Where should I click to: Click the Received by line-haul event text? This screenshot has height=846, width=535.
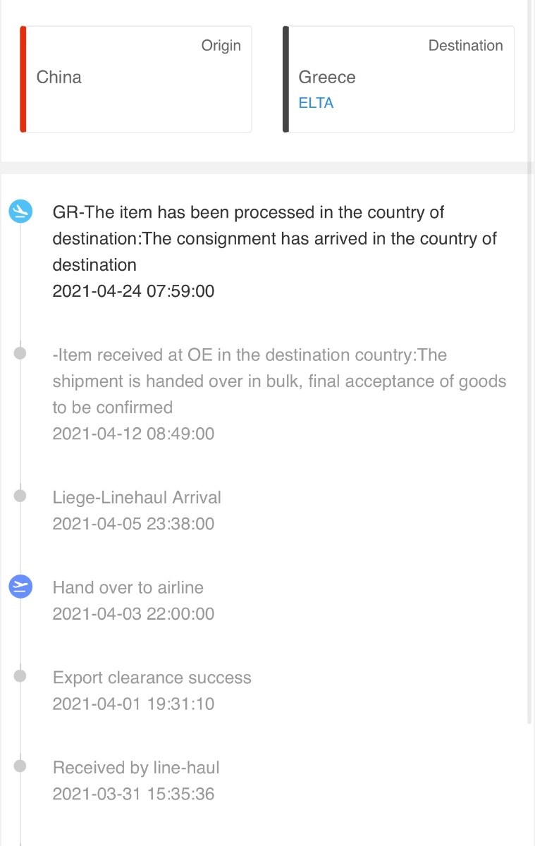[136, 768]
